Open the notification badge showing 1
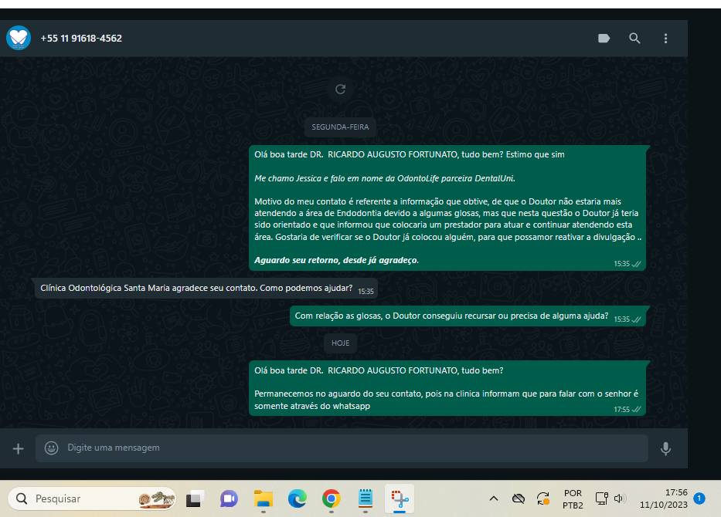The image size is (721, 517). pos(699,498)
